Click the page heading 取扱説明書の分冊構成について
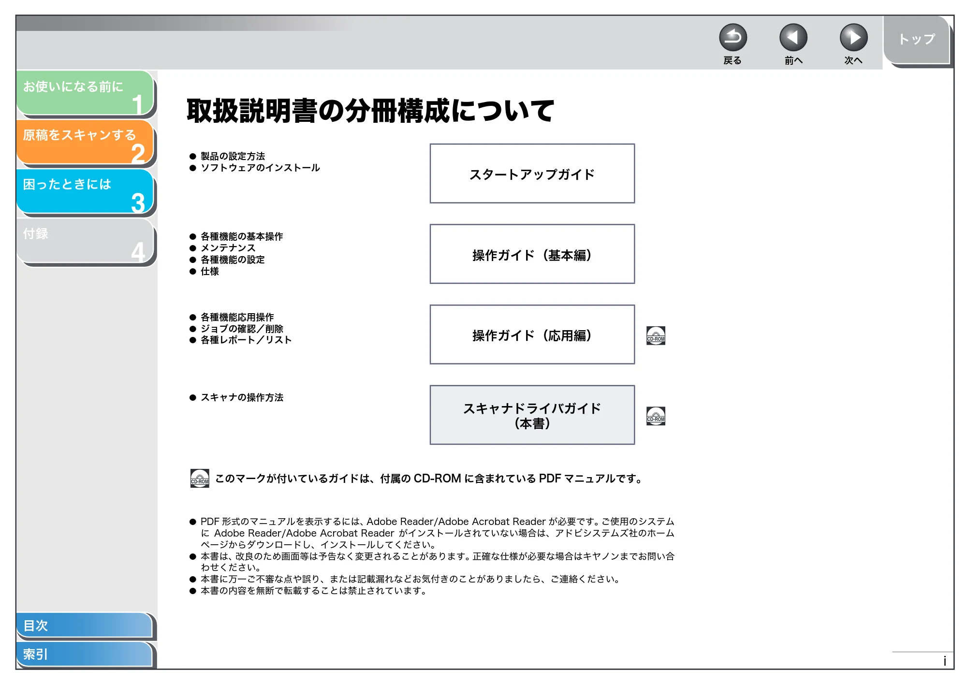Image resolution: width=967 pixels, height=684 pixels. [x=370, y=111]
